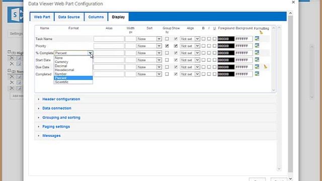Click the clear formatting broom in Due Date row
The width and height of the screenshot is (322, 181).
click(265, 66)
